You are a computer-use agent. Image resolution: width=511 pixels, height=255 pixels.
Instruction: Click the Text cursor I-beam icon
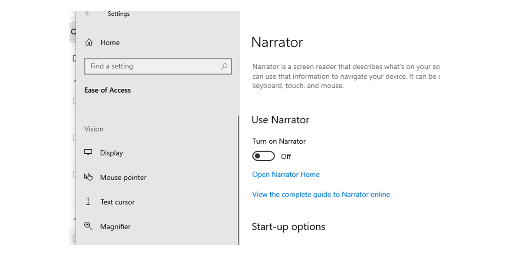(x=88, y=201)
